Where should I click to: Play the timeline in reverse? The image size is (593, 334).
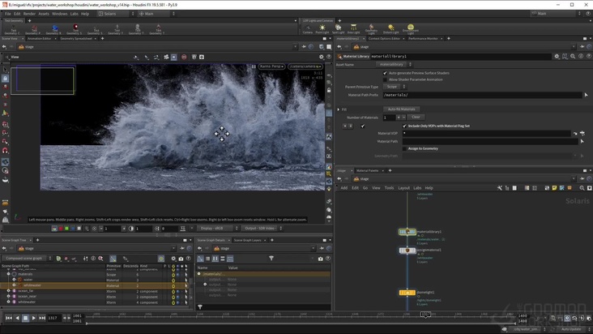pos(17,318)
